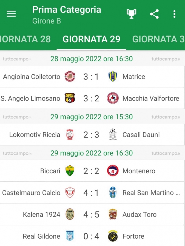
Task: Open the Kalena 1924 4:5 match score
Action: [91, 215]
